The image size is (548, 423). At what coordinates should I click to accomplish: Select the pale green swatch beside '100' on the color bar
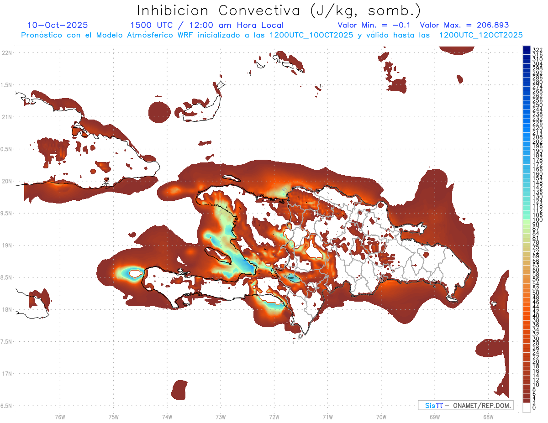[x=527, y=222]
